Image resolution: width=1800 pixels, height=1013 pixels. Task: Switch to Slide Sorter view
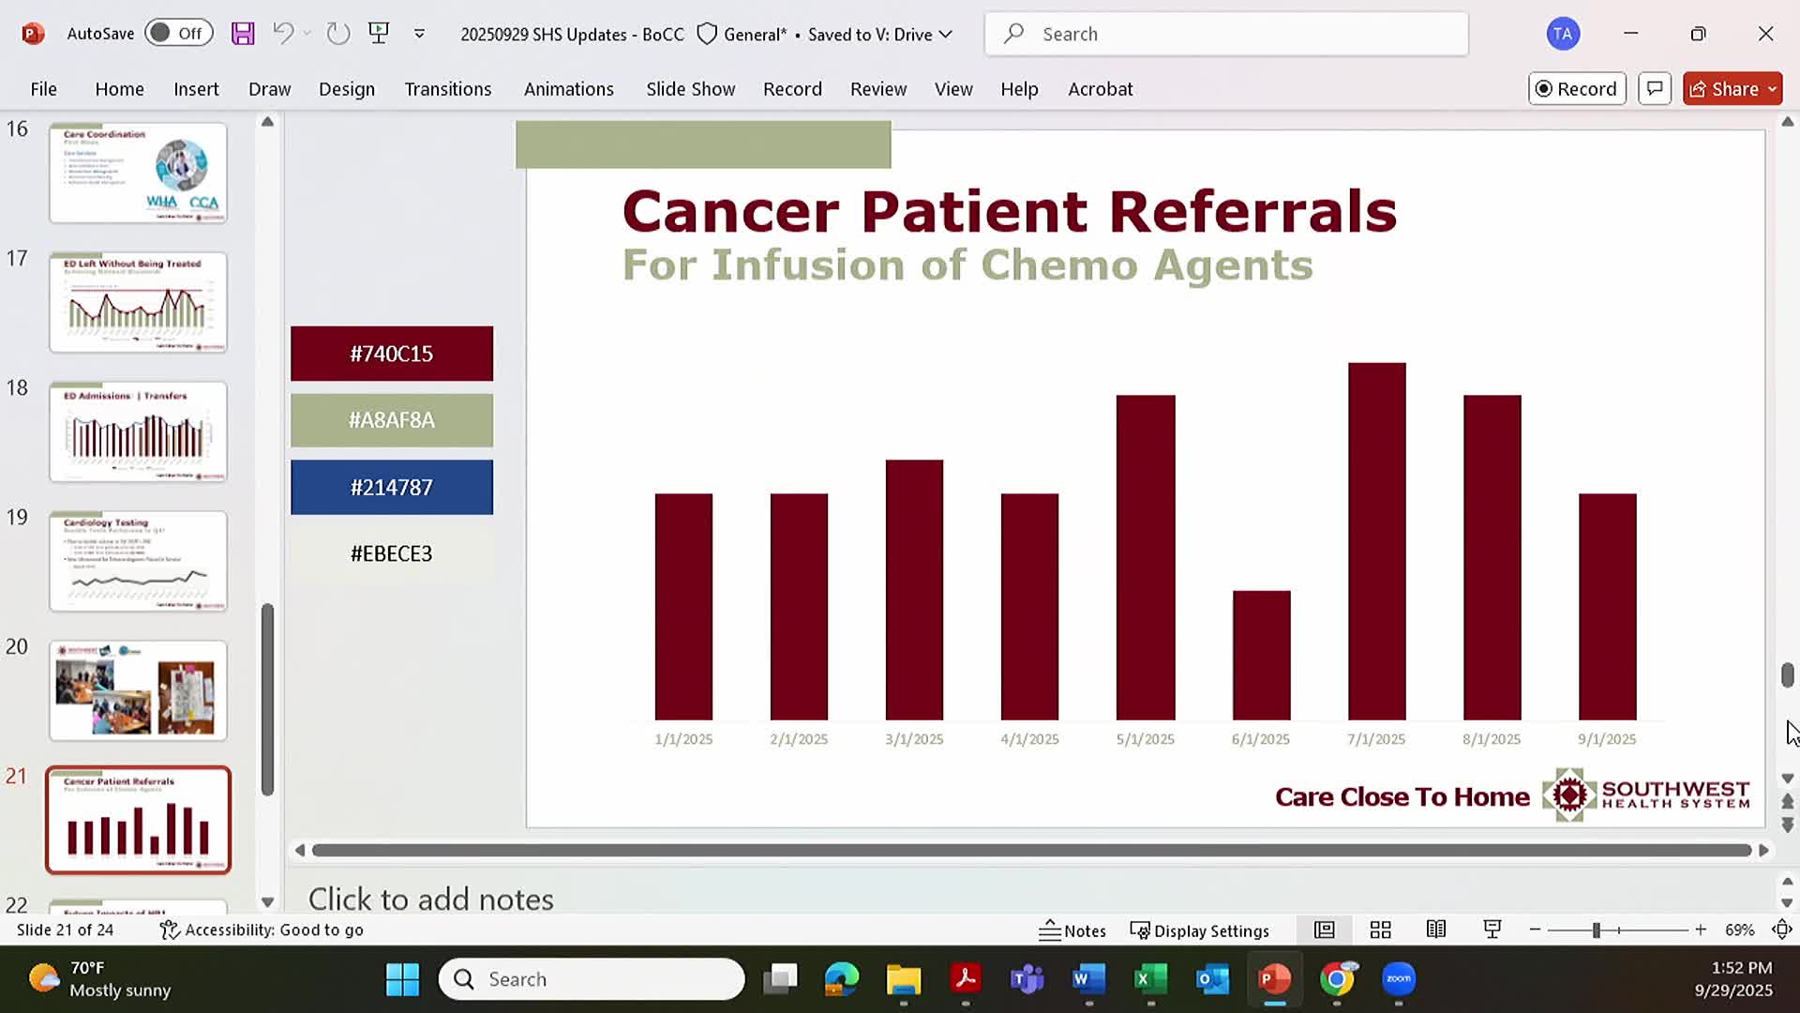1380,930
